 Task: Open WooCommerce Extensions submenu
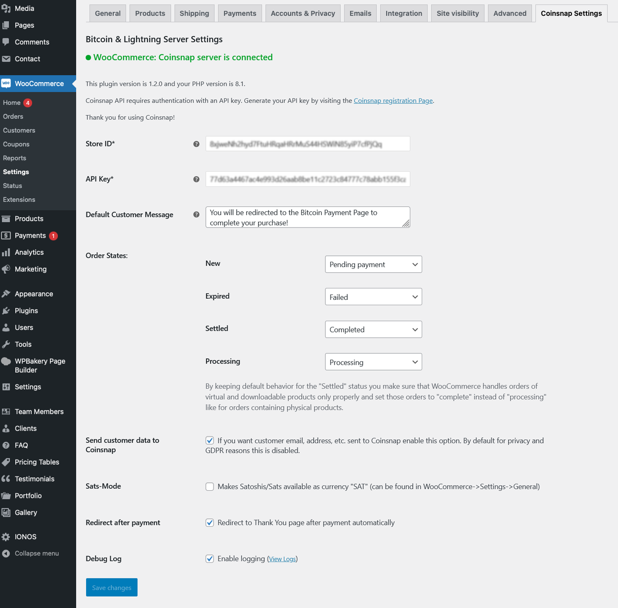pyautogui.click(x=19, y=200)
